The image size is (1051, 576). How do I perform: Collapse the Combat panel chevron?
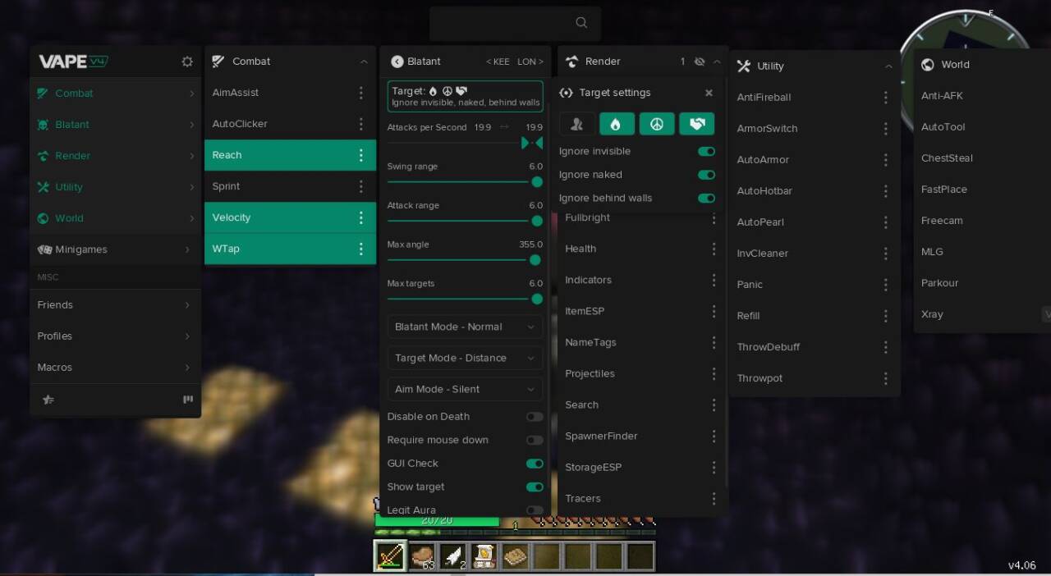[x=364, y=62]
